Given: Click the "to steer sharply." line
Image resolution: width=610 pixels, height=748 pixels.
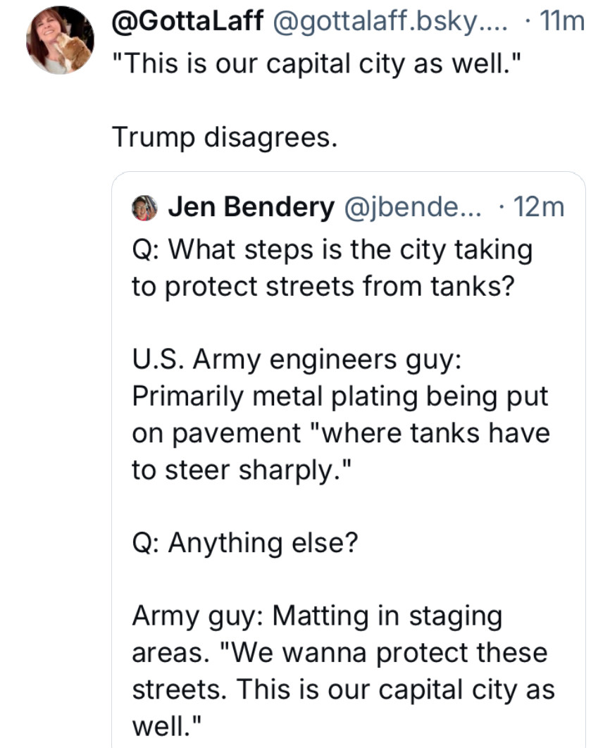Looking at the screenshot, I should click(x=241, y=468).
